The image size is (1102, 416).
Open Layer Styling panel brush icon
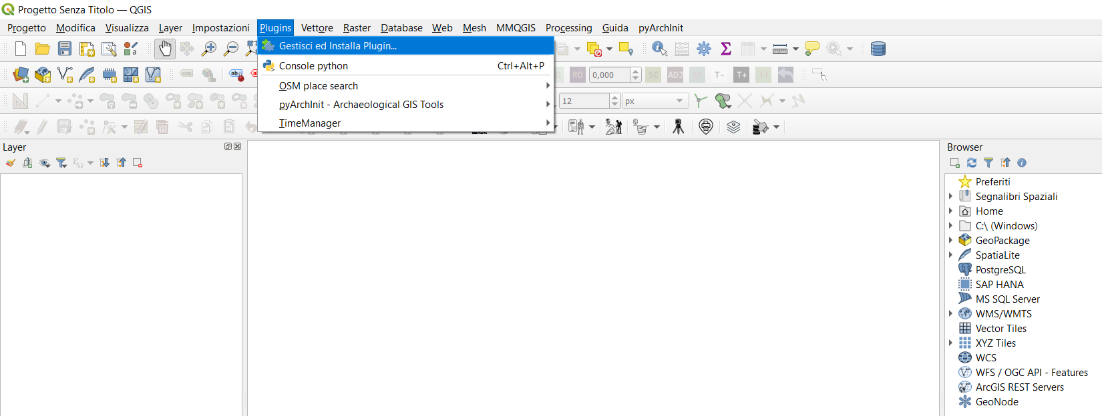tap(11, 163)
